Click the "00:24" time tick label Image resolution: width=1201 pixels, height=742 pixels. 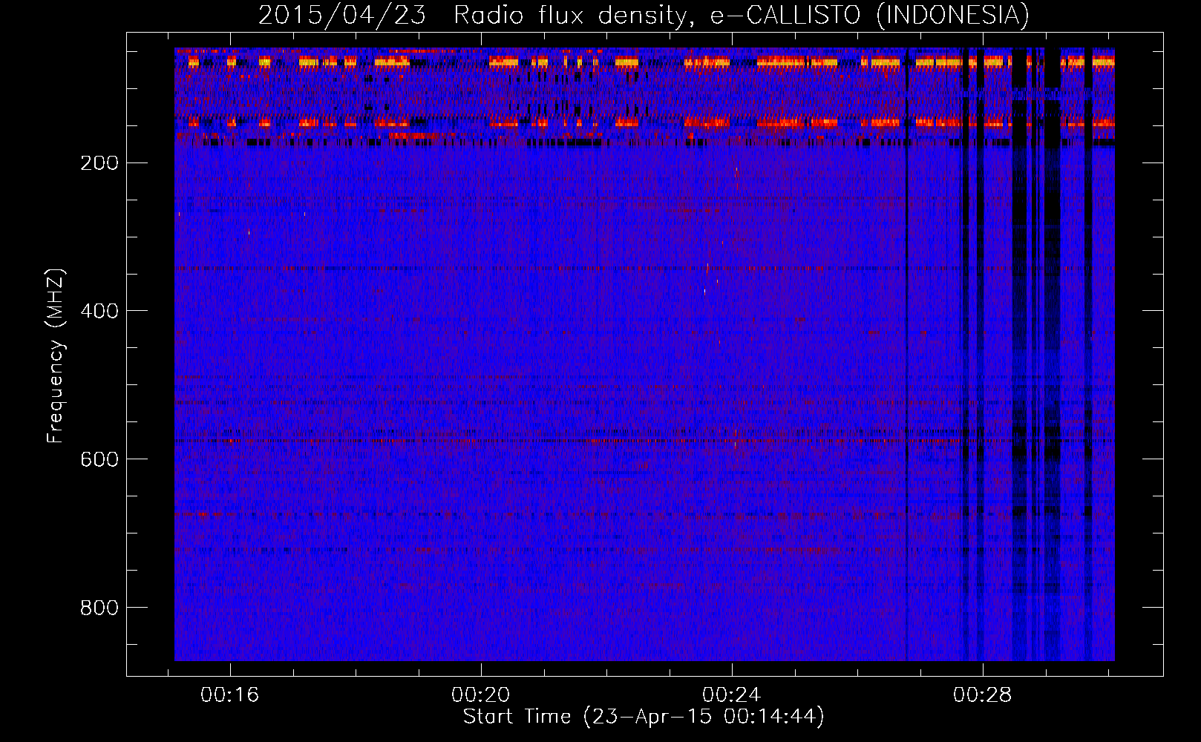coord(732,695)
